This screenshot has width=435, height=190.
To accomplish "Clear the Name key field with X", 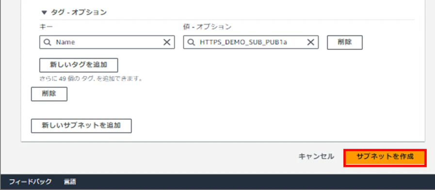I will [167, 42].
